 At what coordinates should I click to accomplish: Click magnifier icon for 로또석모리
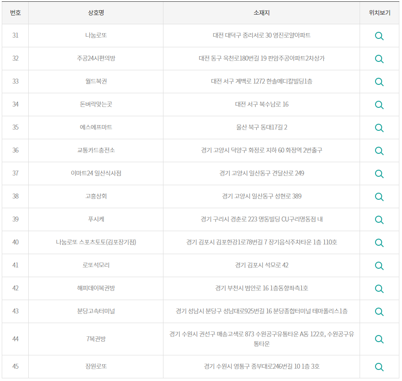coord(379,266)
